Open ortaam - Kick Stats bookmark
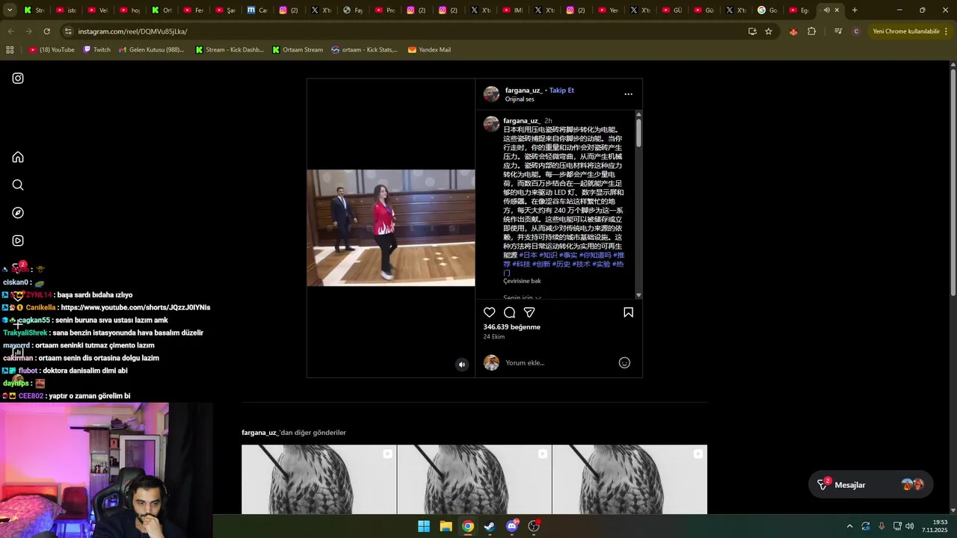 tap(365, 50)
